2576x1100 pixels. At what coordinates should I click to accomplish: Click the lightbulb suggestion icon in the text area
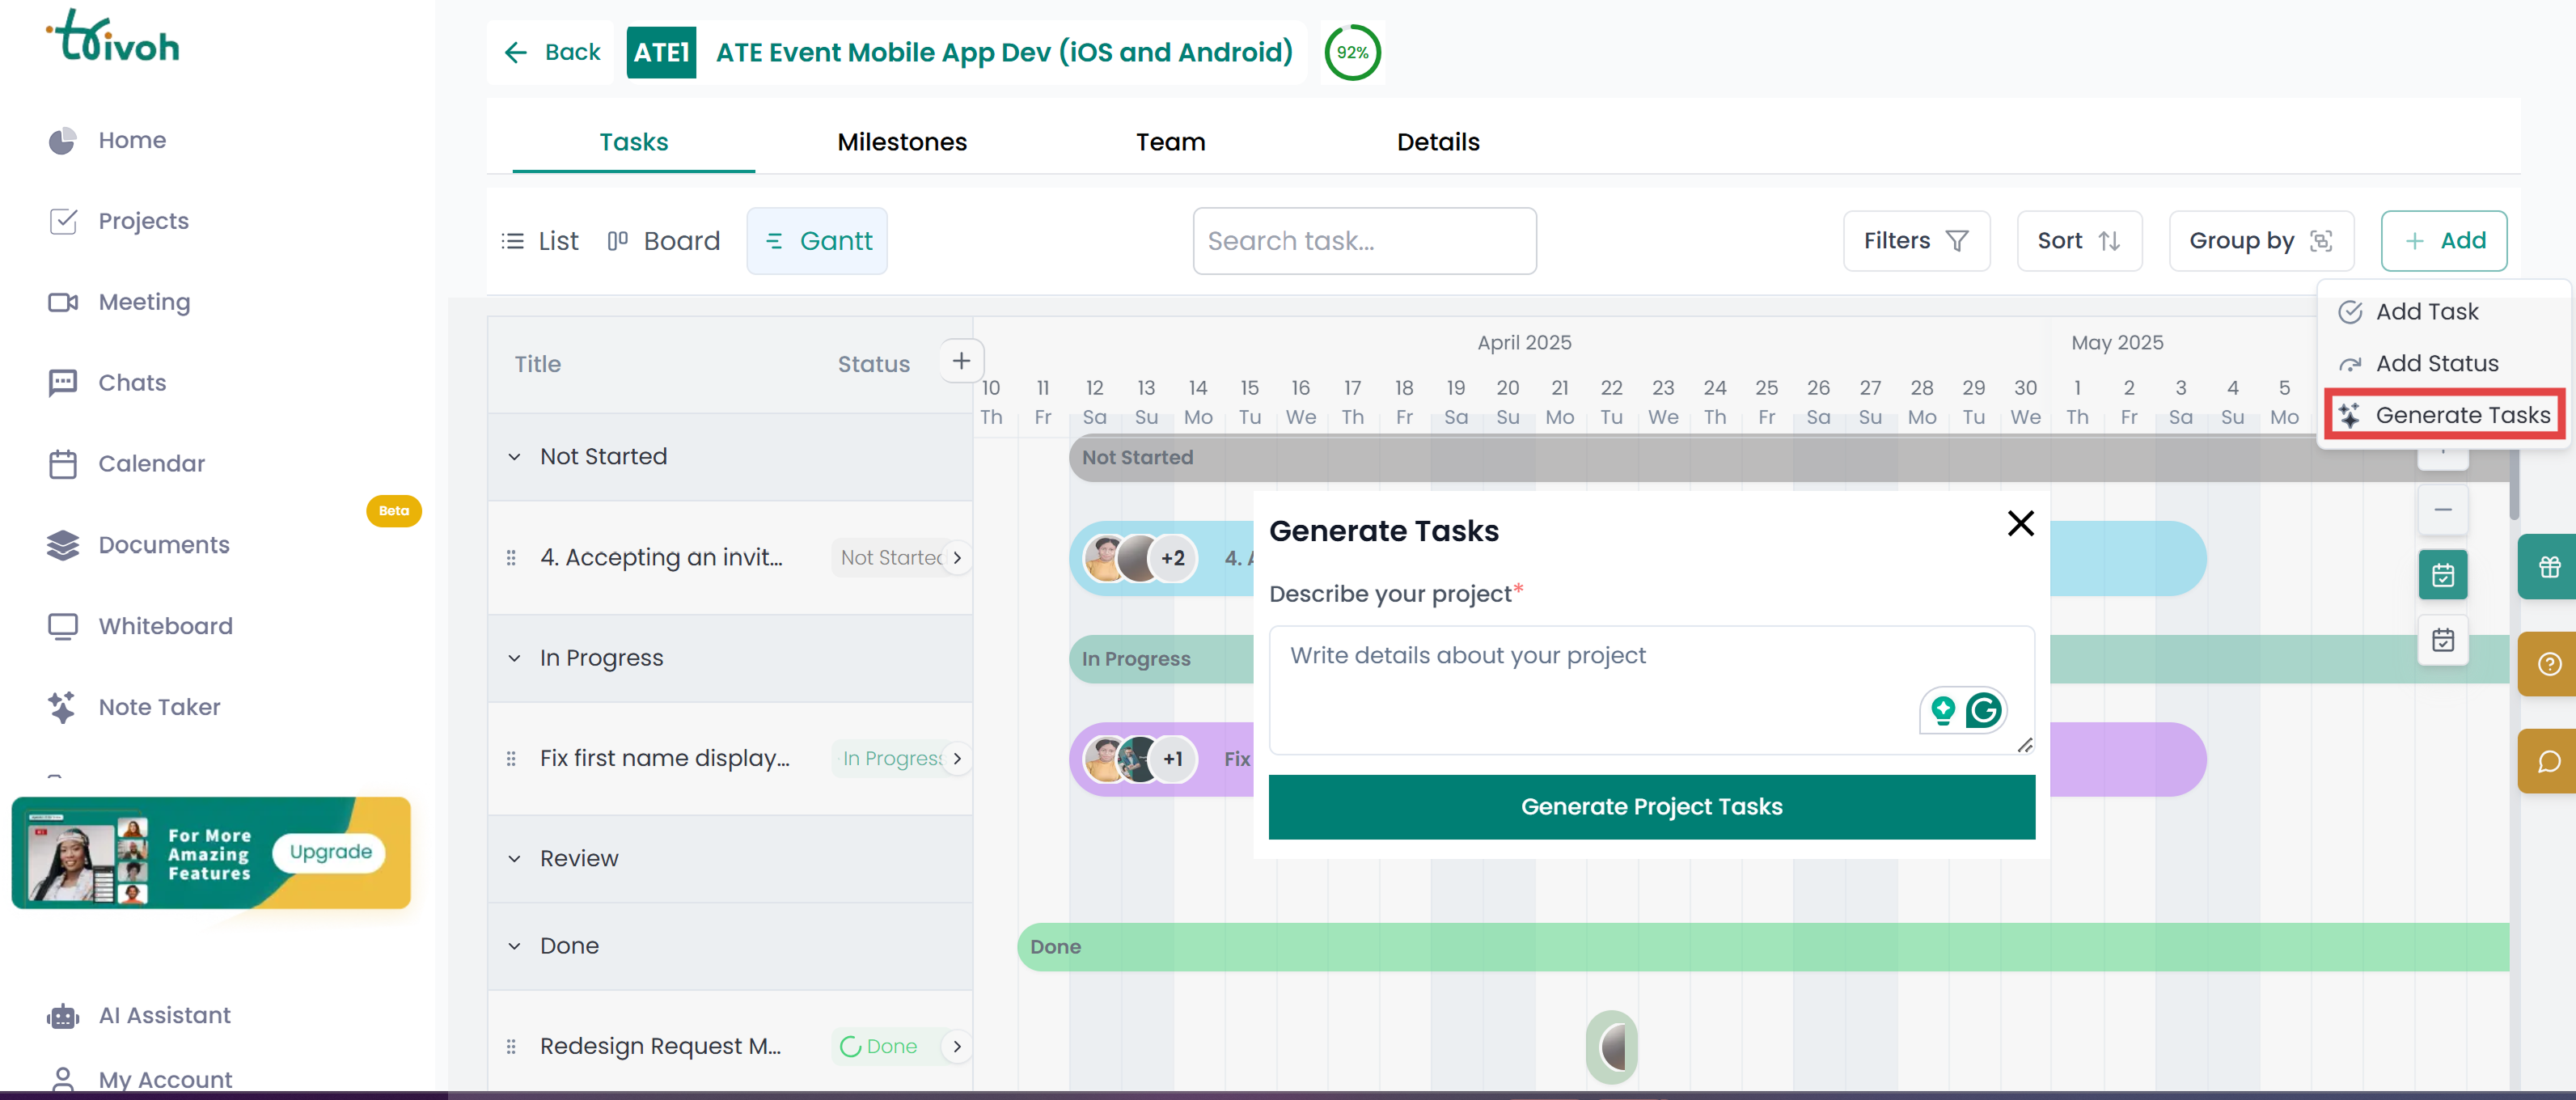click(1942, 710)
